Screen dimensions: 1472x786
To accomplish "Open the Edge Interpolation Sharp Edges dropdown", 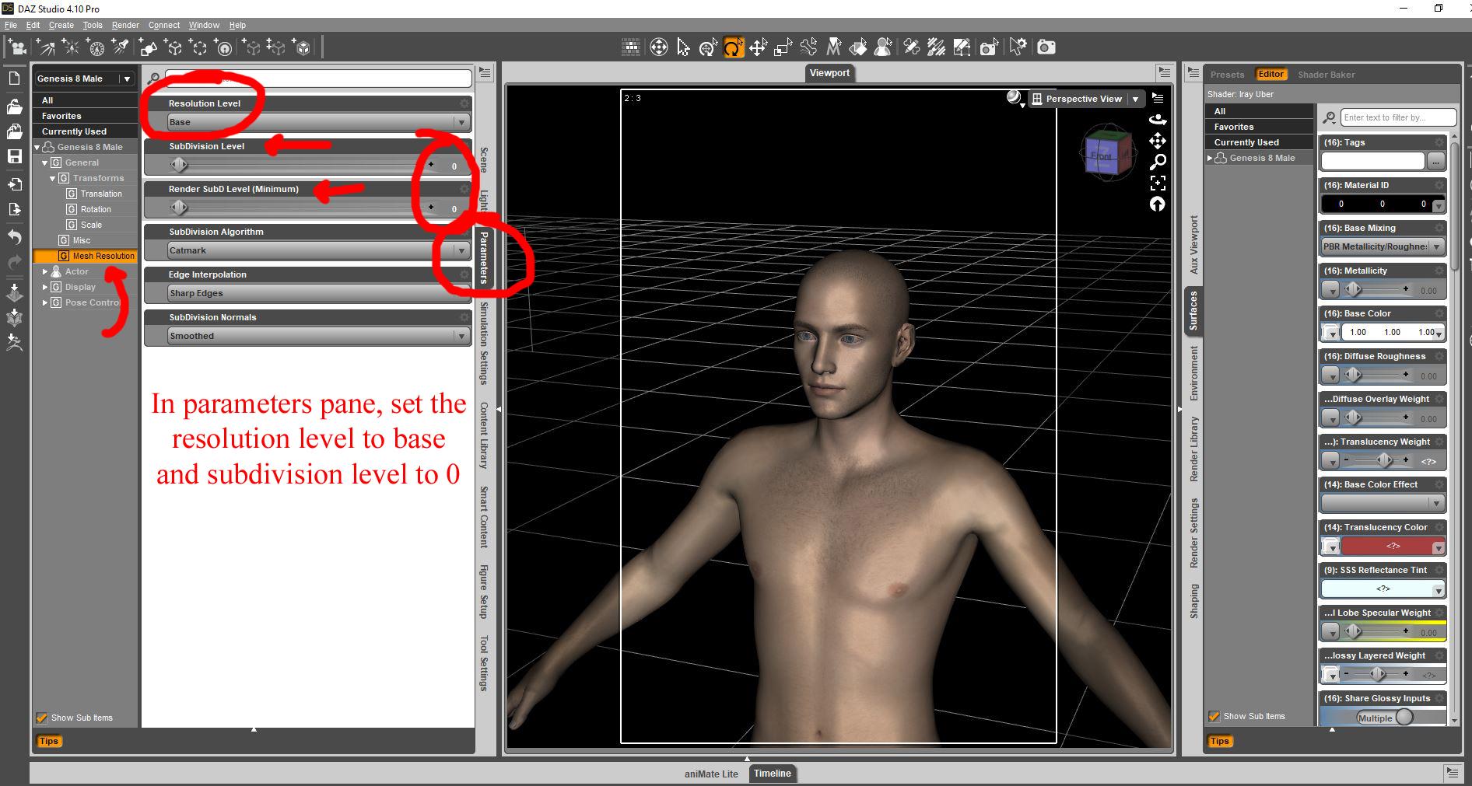I will coord(319,293).
